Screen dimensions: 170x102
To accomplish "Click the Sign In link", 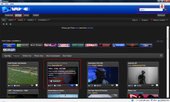I will (x=135, y=20).
